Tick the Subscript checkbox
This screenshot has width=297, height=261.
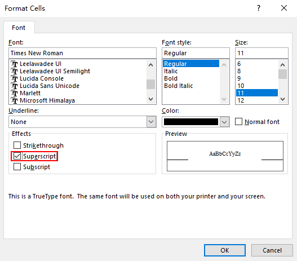tap(17, 167)
